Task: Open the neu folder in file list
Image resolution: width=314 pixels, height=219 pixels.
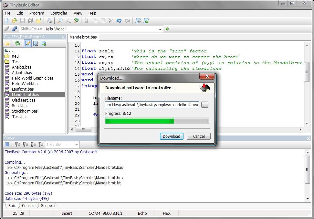Action: [x=15, y=56]
